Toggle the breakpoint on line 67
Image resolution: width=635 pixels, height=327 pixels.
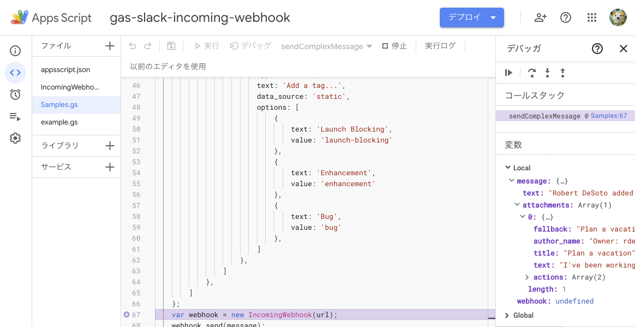click(126, 314)
